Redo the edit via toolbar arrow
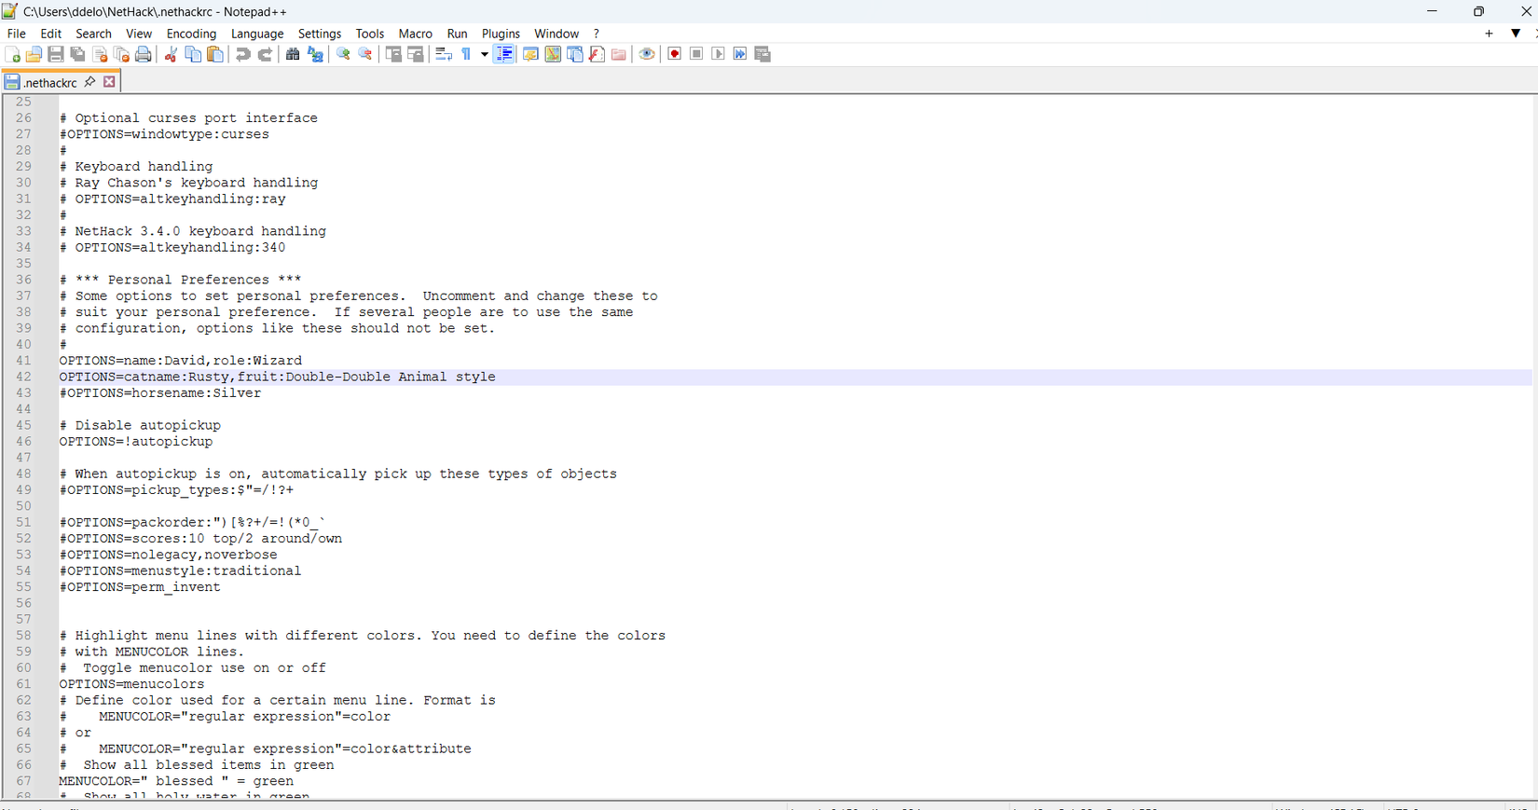1538x810 pixels. (x=265, y=54)
